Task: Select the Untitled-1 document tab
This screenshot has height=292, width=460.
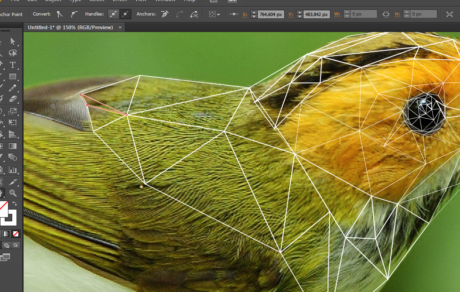Action: click(70, 27)
